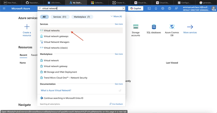This screenshot has width=217, height=113.
Task: Open portal settings gear
Action: [162, 8]
